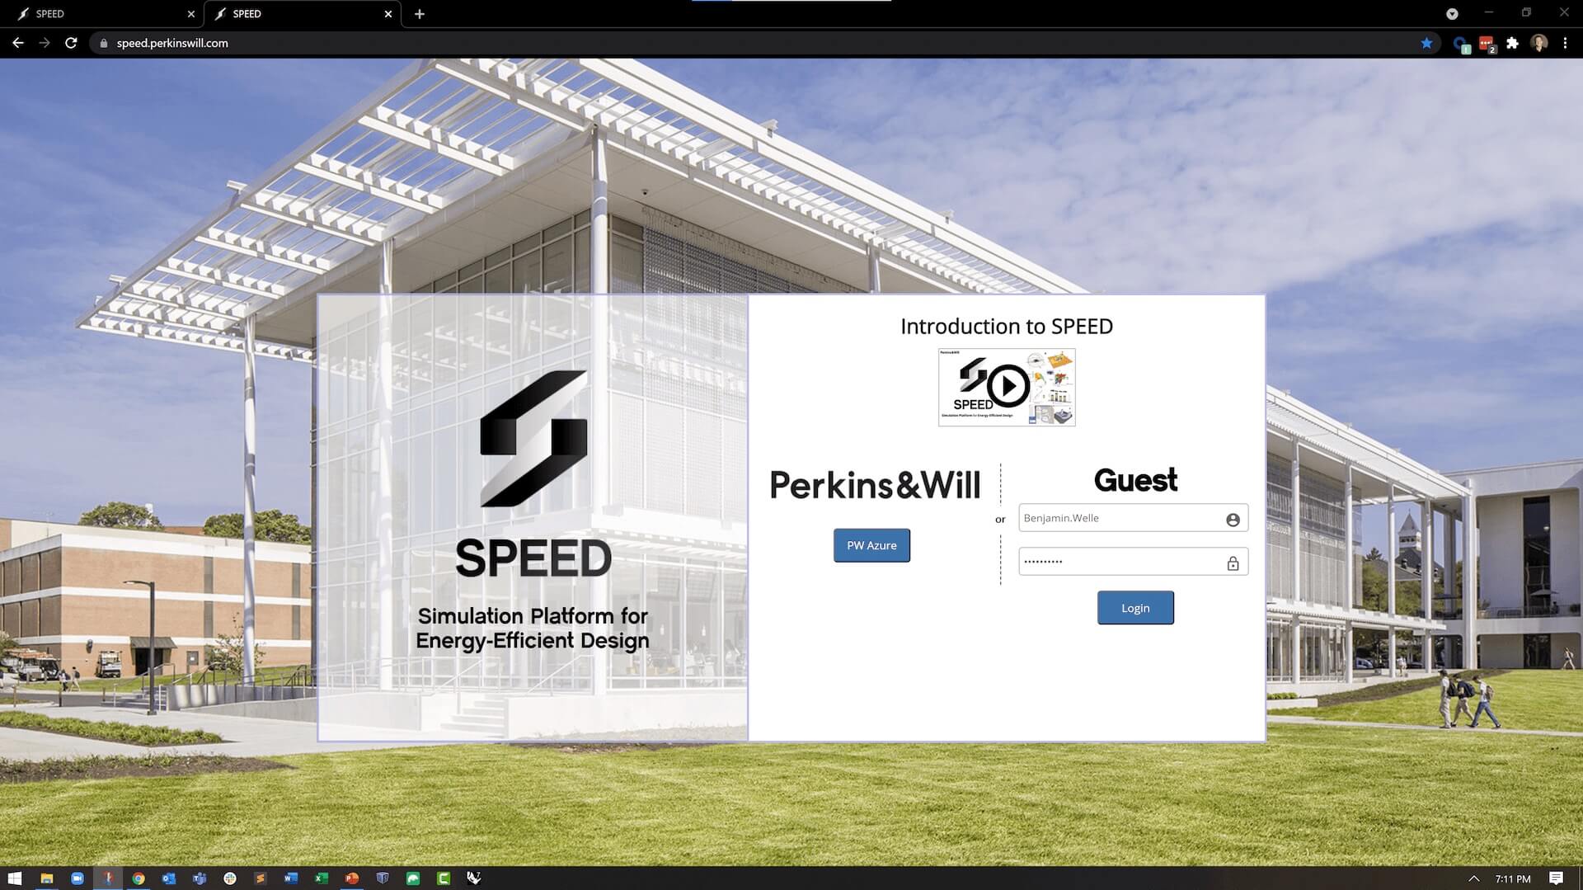Viewport: 1583px width, 890px height.
Task: Open Excel from the taskbar
Action: 322,878
